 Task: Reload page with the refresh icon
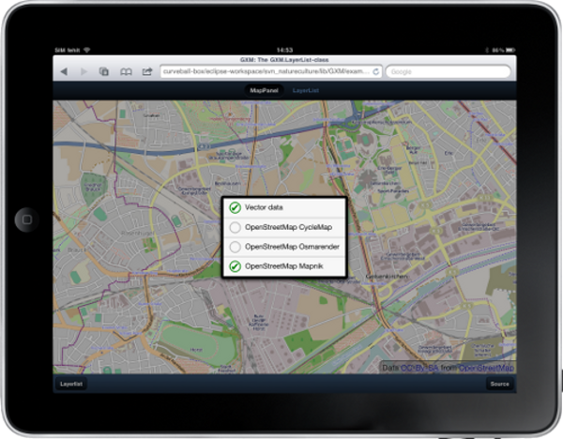click(376, 71)
